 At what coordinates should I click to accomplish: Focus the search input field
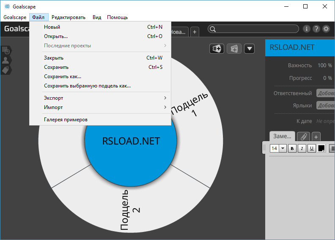(253, 29)
